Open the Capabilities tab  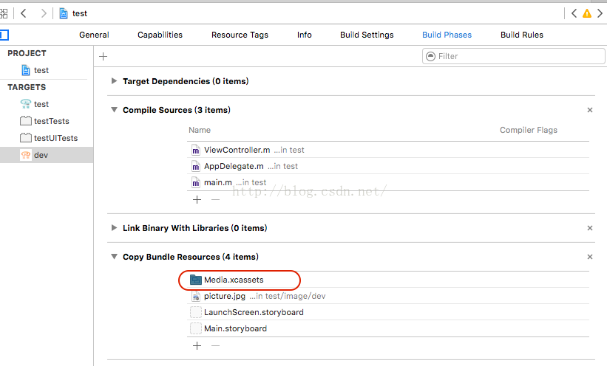pyautogui.click(x=160, y=35)
